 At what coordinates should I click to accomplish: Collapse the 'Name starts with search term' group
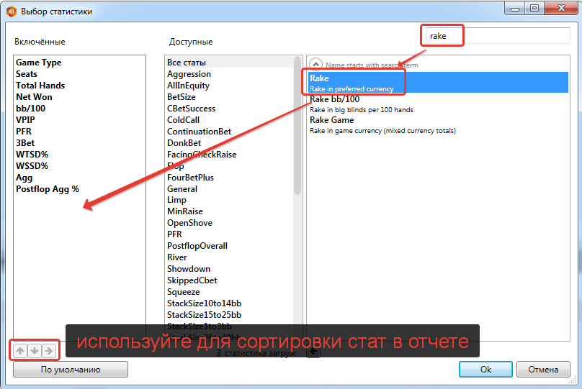(316, 65)
